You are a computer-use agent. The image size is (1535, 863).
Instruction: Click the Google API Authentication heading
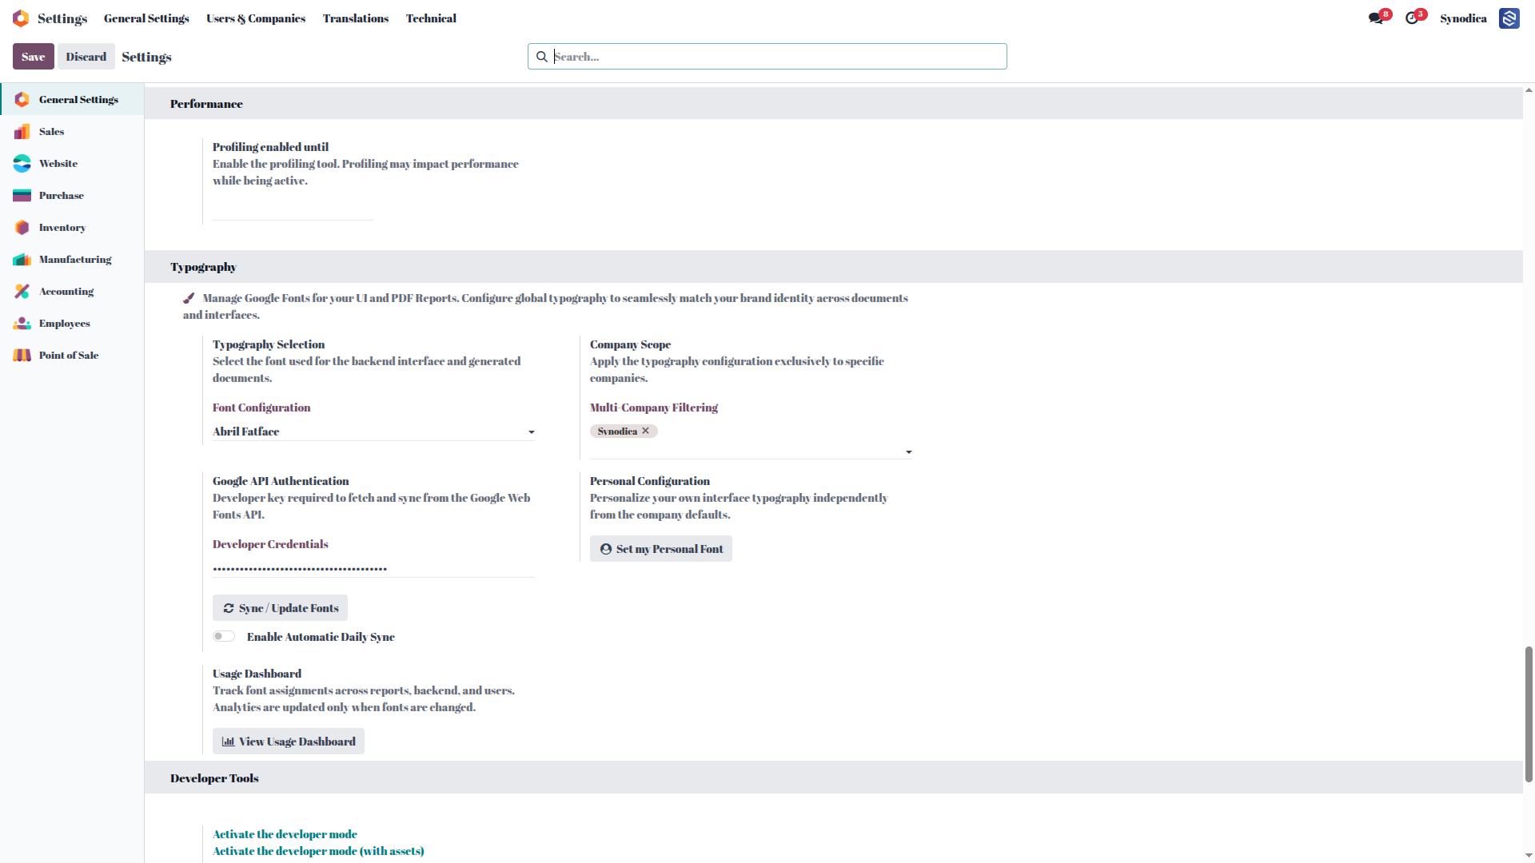(281, 481)
